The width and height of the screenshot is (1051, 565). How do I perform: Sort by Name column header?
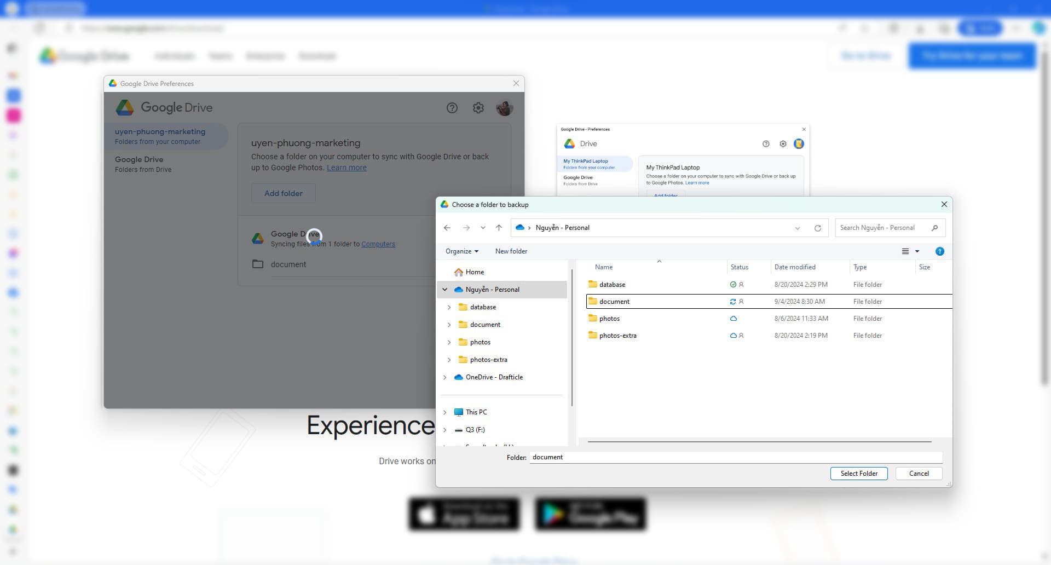[x=604, y=267]
